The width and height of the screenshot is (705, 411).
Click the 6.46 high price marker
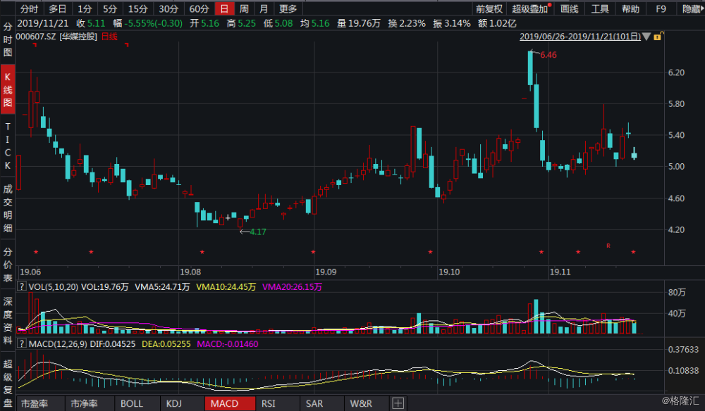pyautogui.click(x=548, y=55)
